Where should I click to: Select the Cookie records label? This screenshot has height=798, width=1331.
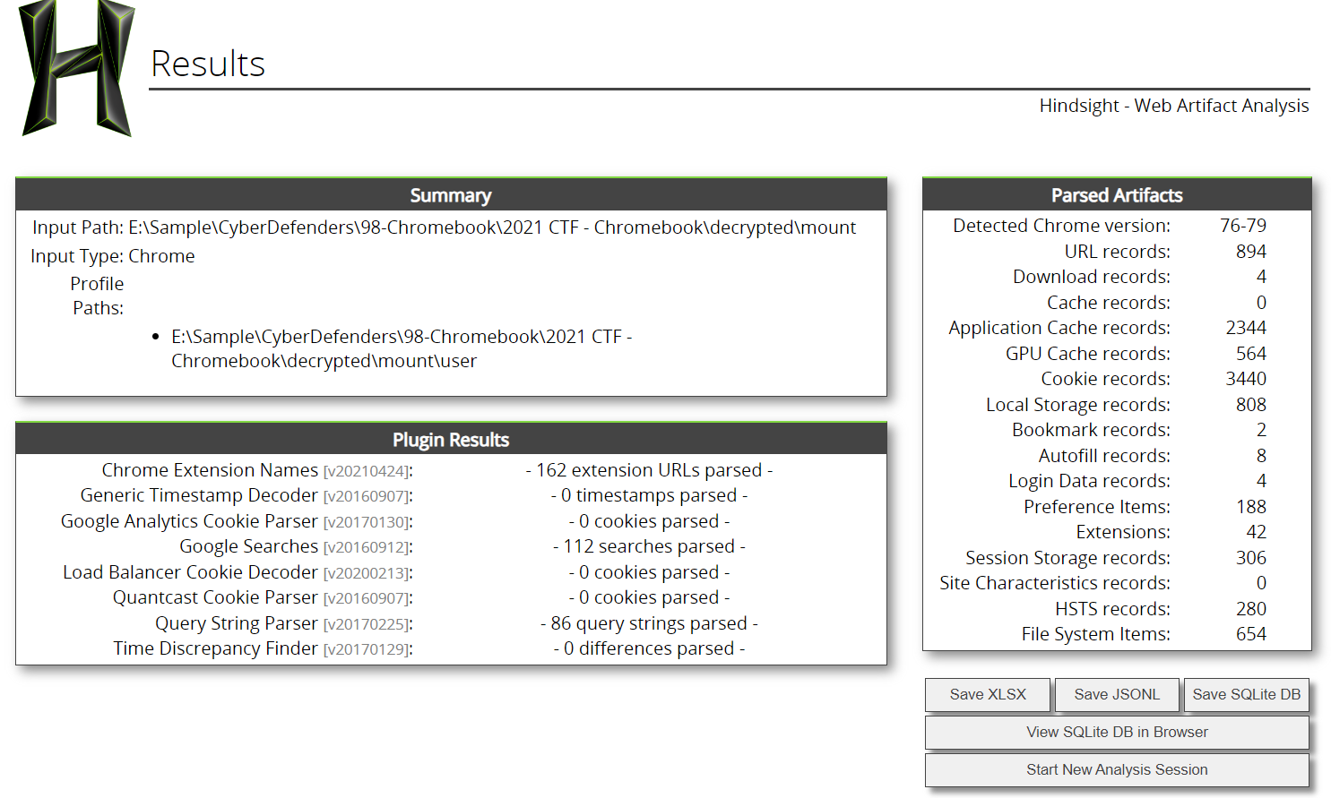pos(1105,379)
